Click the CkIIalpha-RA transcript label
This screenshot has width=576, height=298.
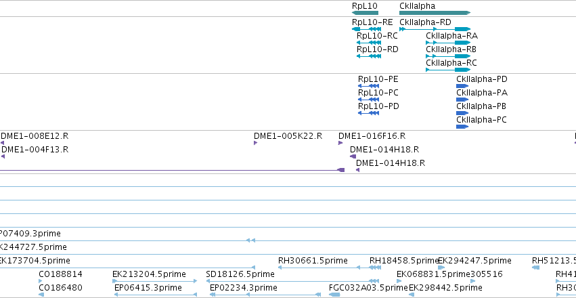[x=452, y=36]
